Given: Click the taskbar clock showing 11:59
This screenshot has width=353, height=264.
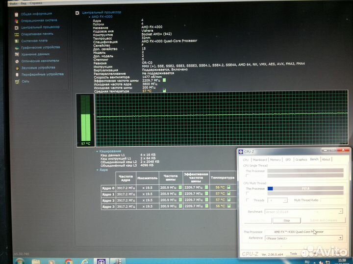Looking at the screenshot, I should tap(342, 261).
